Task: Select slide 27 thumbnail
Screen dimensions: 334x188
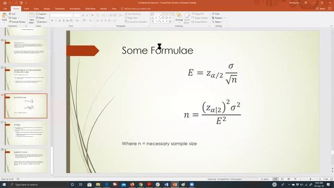Action: 26,133
